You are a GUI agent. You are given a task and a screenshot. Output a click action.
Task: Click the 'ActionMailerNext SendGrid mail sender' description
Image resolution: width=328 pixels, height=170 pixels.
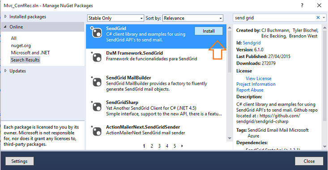(x=145, y=133)
